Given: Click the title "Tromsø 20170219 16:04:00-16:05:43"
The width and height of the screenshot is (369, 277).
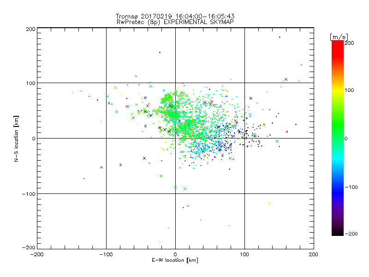Looking at the screenshot, I should [175, 16].
